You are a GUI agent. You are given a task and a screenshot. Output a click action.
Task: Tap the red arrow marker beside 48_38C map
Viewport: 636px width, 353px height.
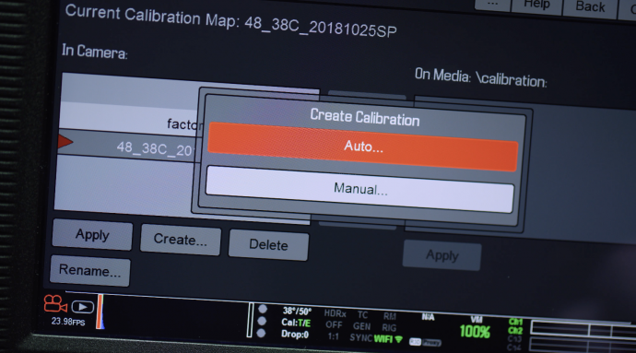pos(65,142)
